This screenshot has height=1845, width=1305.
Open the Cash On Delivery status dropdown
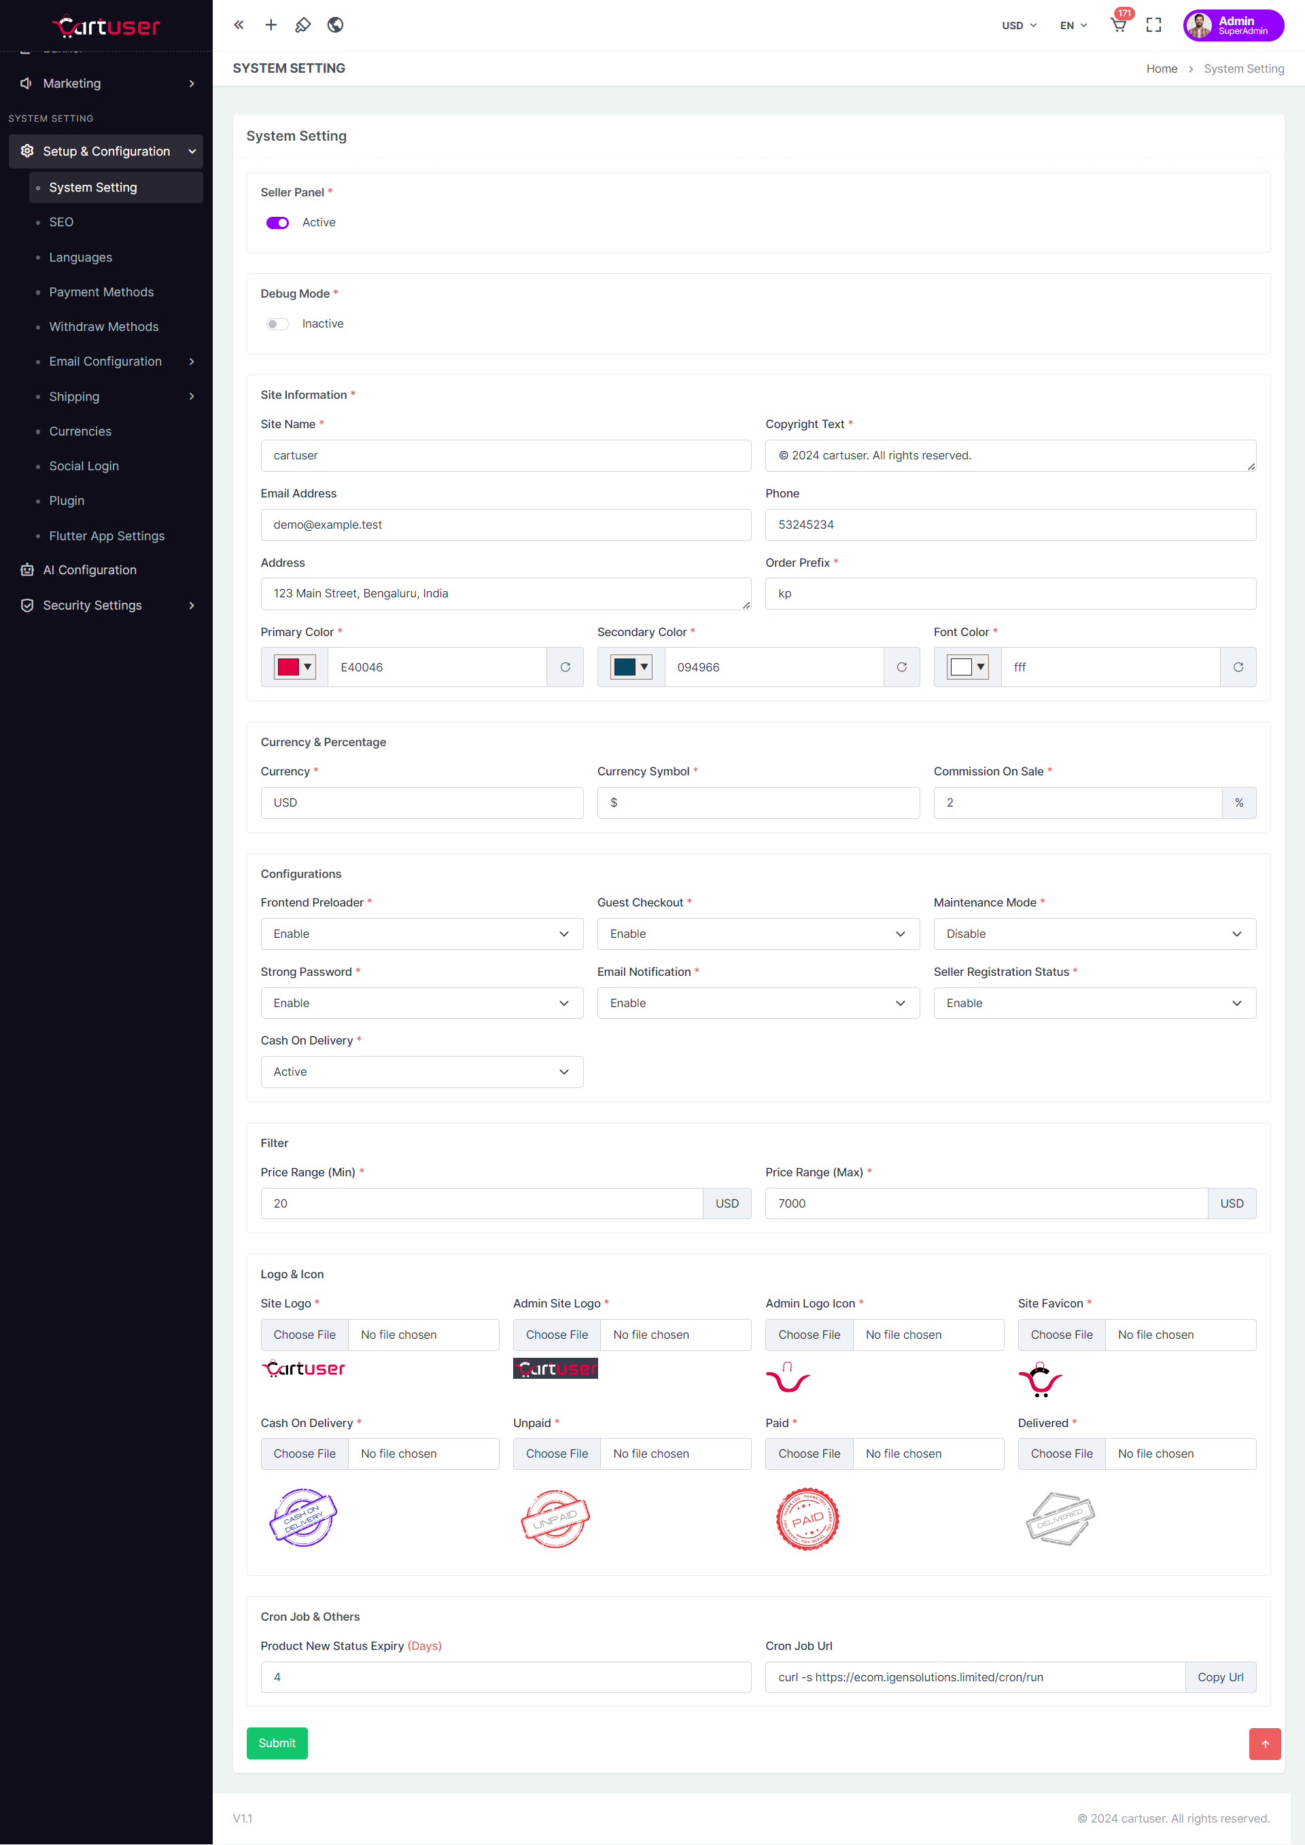tap(421, 1071)
